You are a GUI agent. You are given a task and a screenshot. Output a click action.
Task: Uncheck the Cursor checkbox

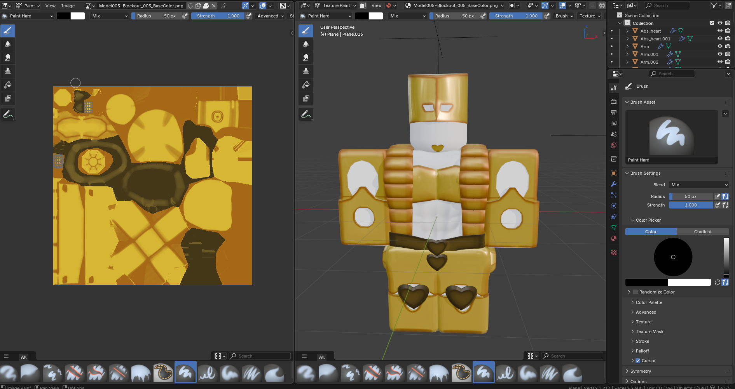coord(638,361)
